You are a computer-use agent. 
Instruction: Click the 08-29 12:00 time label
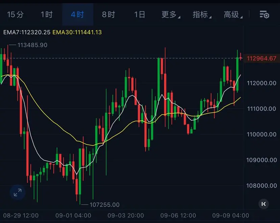21,216
